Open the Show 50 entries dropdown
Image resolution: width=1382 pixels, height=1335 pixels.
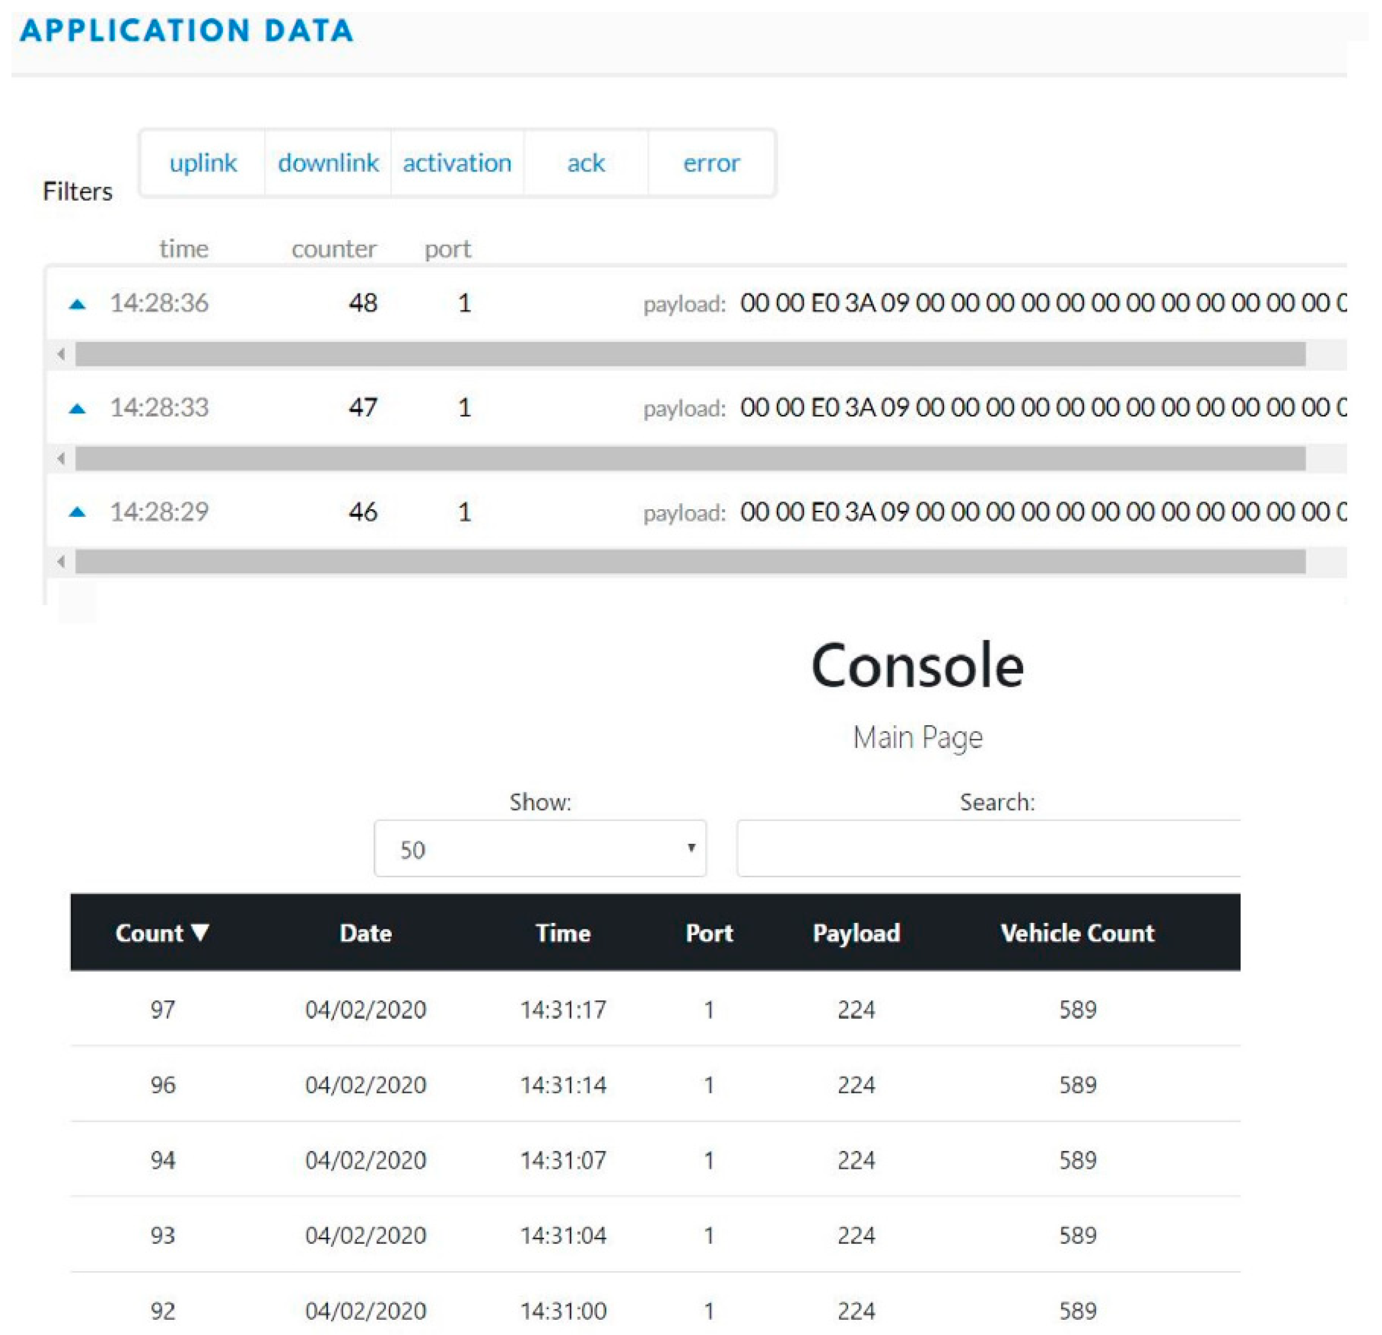pos(540,849)
